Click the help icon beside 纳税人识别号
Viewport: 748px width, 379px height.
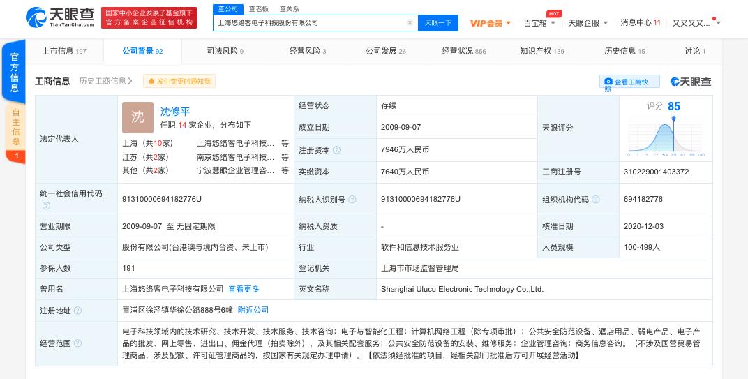pos(352,200)
